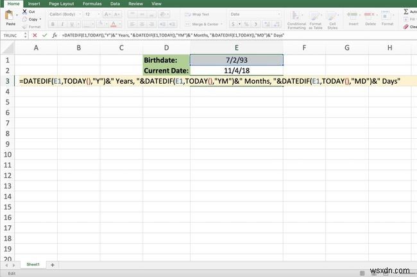Click the AutoSum sigma icon
This screenshot has height=277, width=417.
click(406, 12)
